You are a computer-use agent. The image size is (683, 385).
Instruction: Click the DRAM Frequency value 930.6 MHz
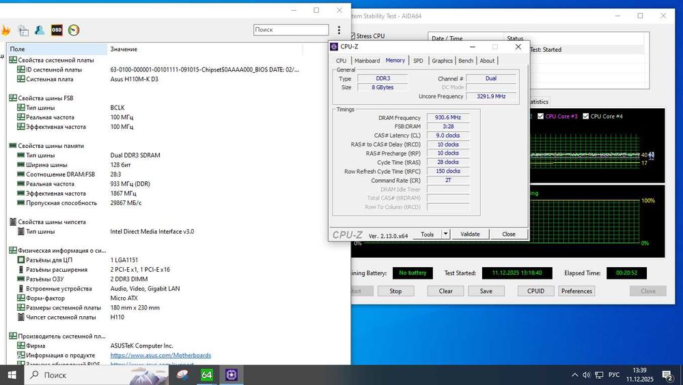(x=448, y=117)
